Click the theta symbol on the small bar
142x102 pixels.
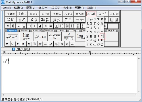click(x=13, y=26)
